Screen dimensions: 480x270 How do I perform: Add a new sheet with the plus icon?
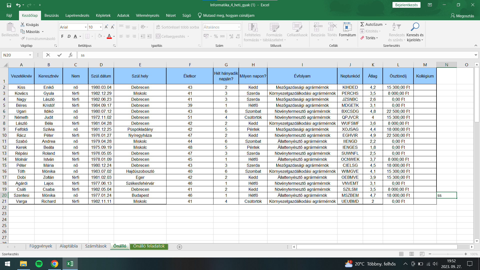click(x=179, y=247)
